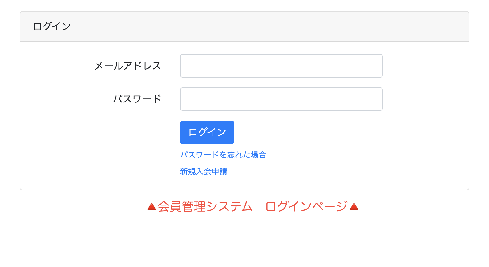Follow the forgot-password link
Screen dimensions: 489x267
click(x=223, y=155)
